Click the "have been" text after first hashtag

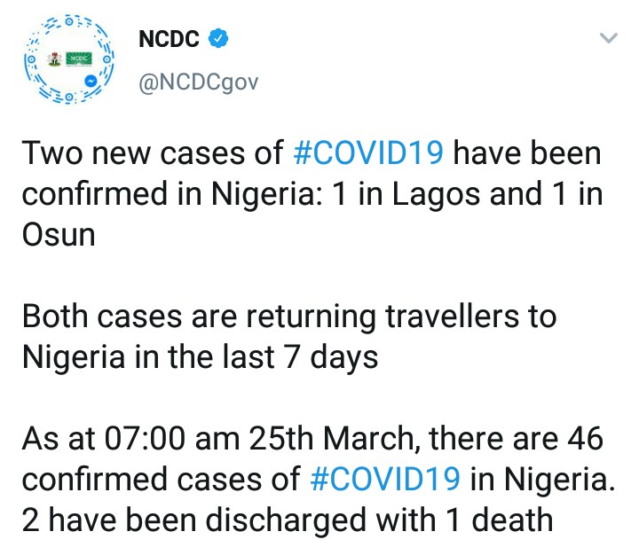click(527, 153)
